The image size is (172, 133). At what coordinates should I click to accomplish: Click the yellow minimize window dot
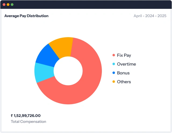coord(8,5)
